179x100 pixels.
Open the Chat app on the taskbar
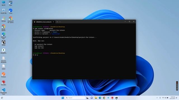point(92,98)
